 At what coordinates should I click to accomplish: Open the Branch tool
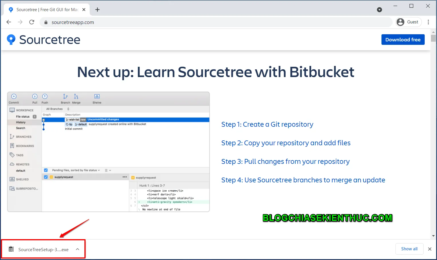pyautogui.click(x=65, y=97)
